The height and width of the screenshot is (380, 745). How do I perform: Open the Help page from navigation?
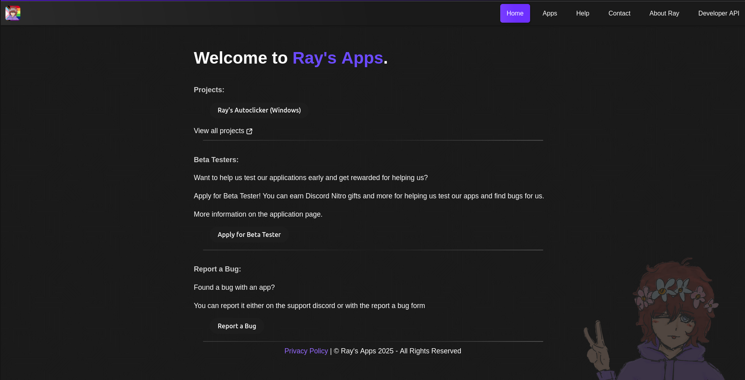click(x=582, y=14)
